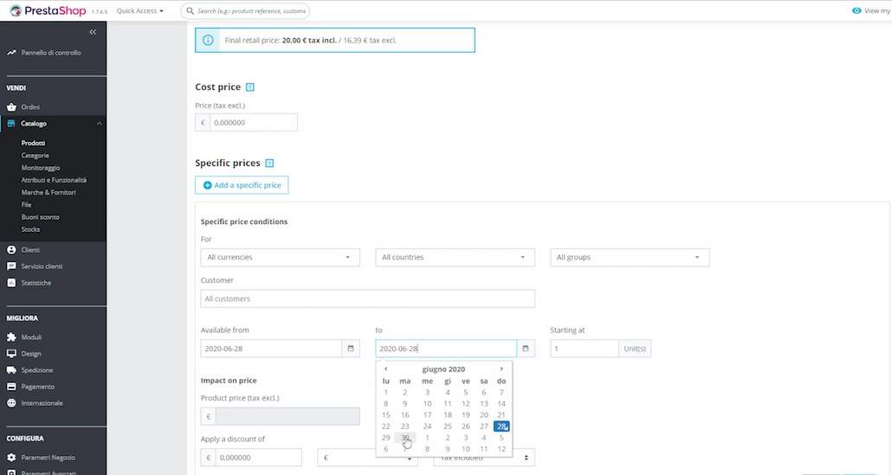Open the Quick Access menu
Viewport: 892px width, 475px height.
[x=139, y=11]
